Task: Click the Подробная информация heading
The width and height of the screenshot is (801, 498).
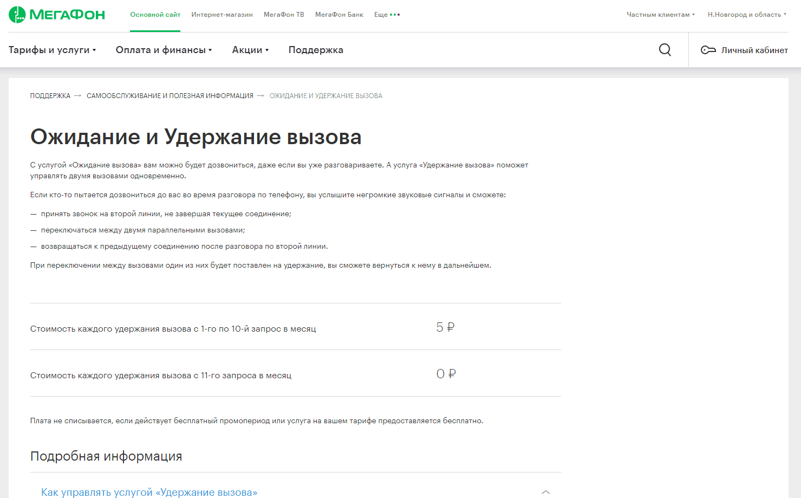Action: [106, 456]
